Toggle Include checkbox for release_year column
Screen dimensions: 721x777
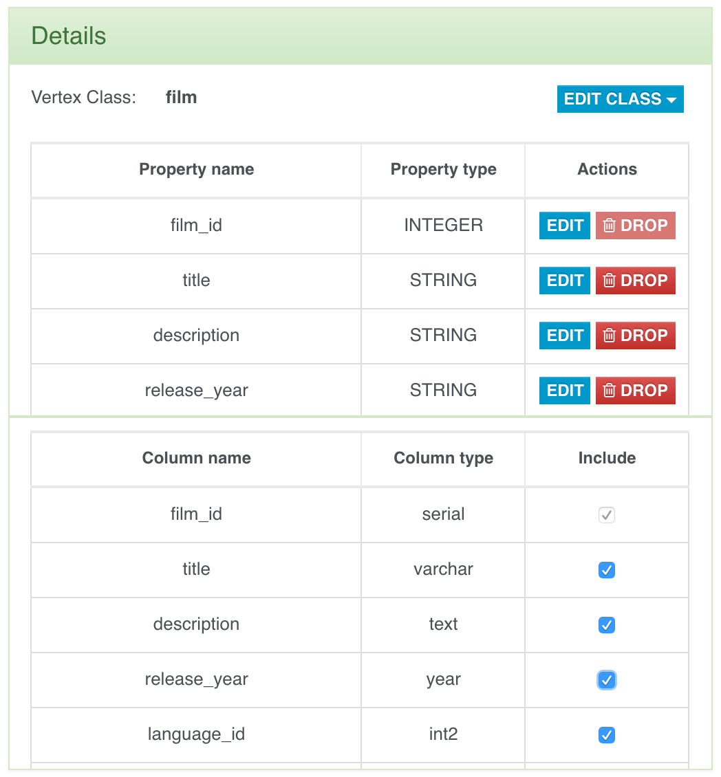coord(606,680)
